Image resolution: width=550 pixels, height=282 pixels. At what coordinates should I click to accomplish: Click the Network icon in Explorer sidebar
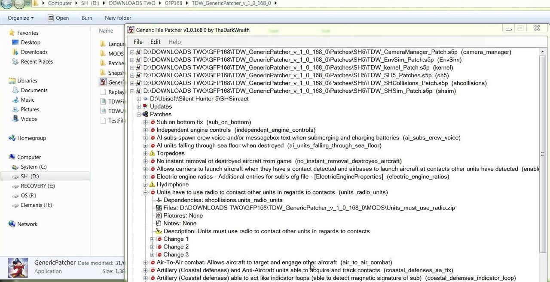12,224
